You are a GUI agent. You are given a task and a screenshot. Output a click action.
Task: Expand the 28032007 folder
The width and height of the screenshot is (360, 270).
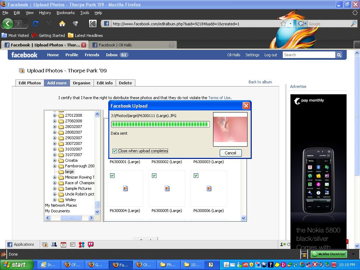(54, 127)
